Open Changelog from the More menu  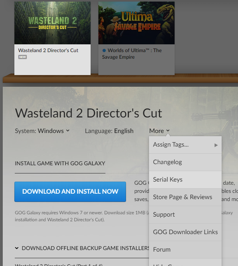167,162
